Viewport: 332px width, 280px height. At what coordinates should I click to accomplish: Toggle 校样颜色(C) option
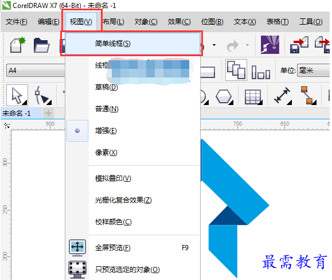133,222
